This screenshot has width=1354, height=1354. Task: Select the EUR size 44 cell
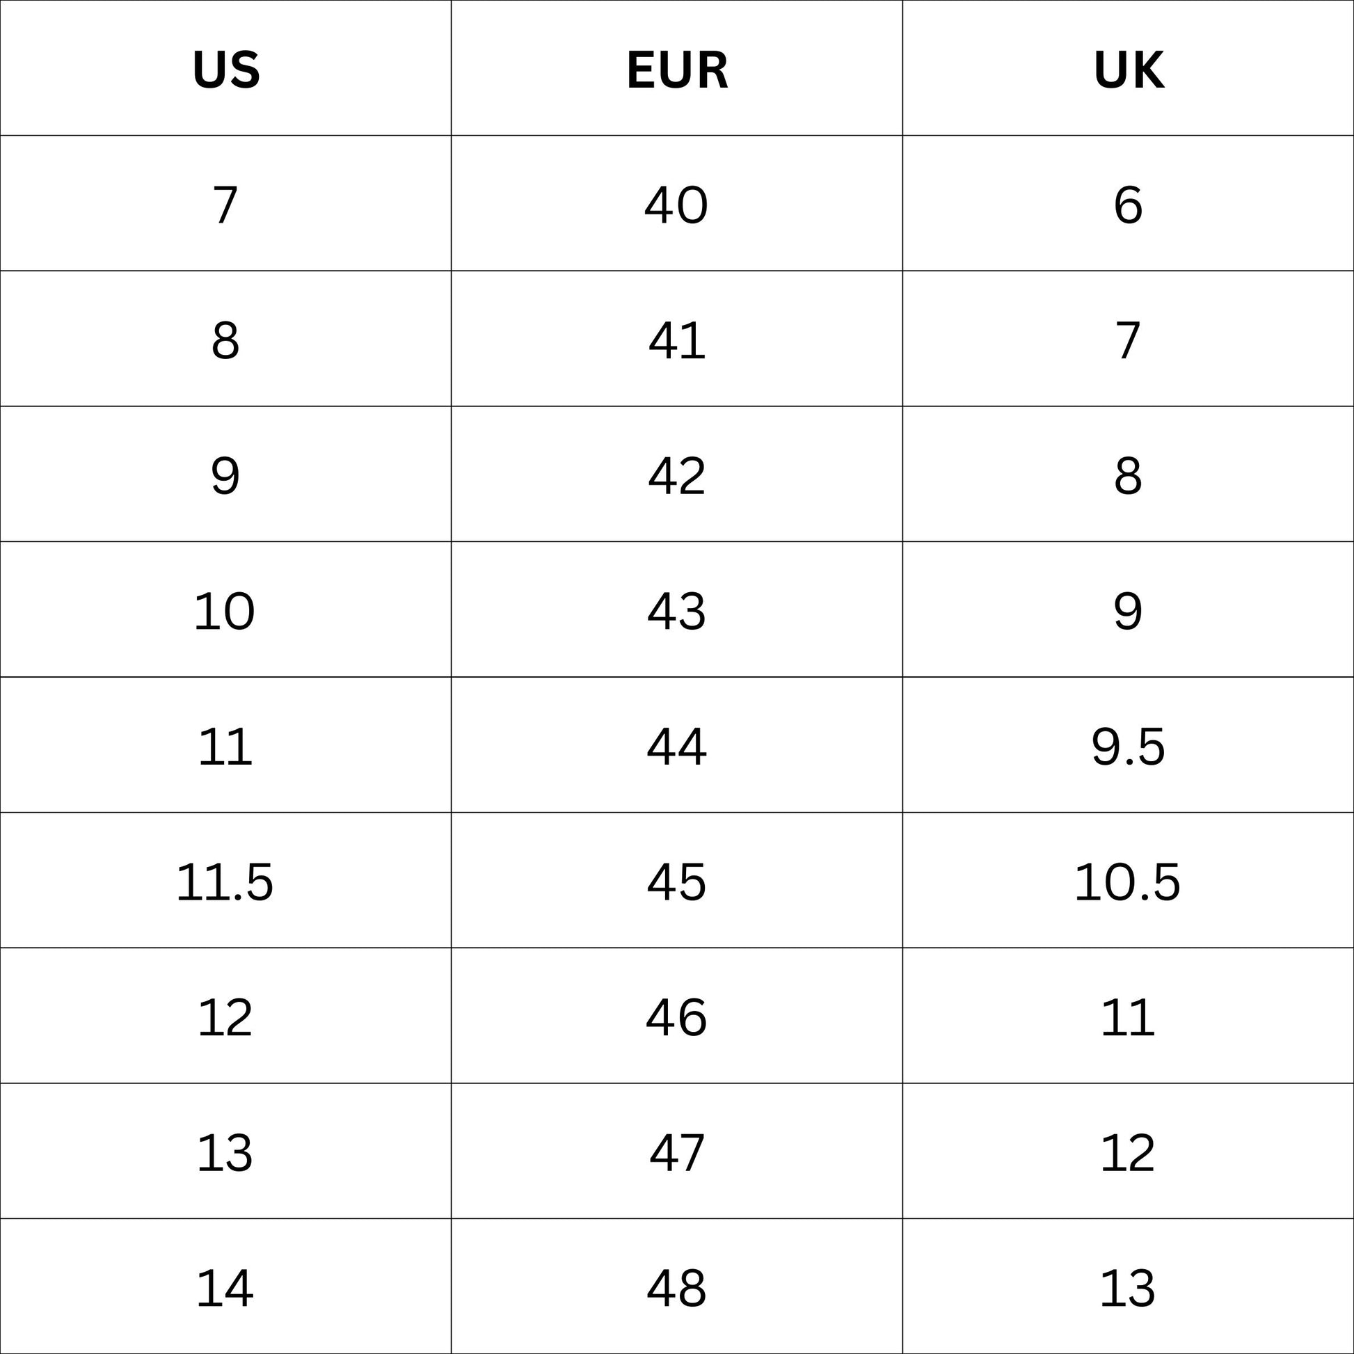pos(677,747)
